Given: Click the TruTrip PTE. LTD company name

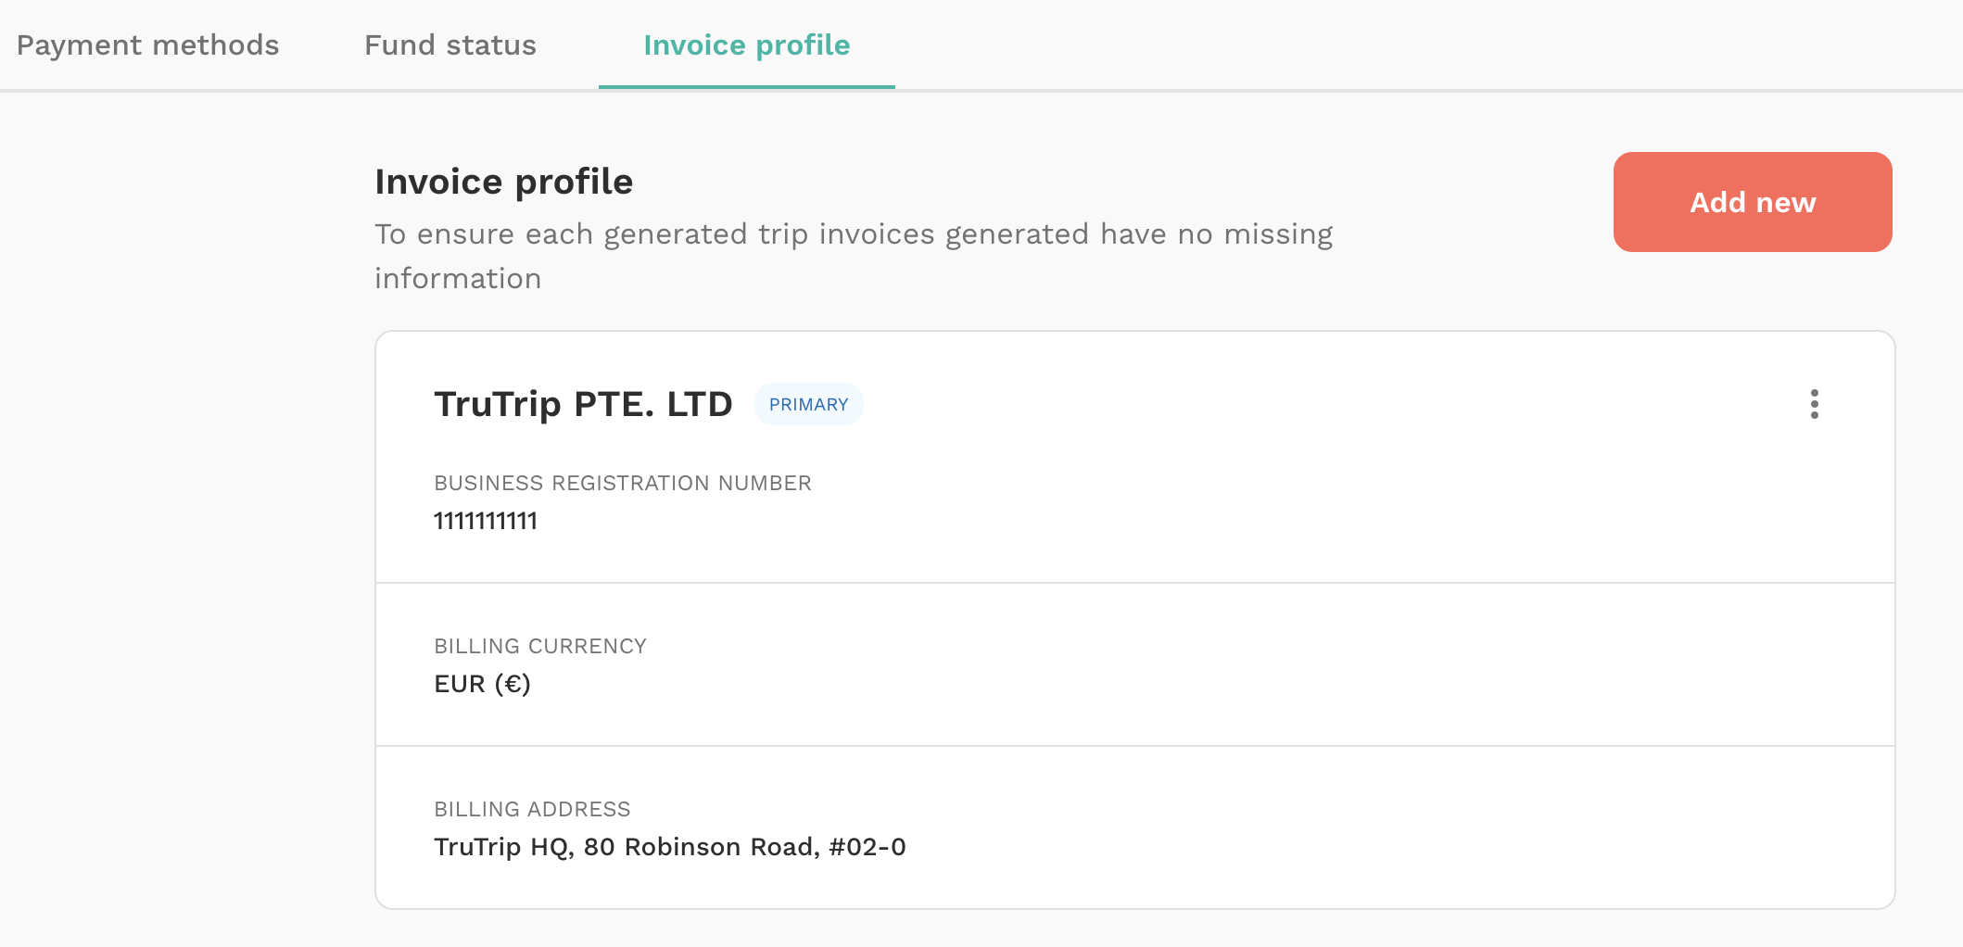Looking at the screenshot, I should point(583,404).
